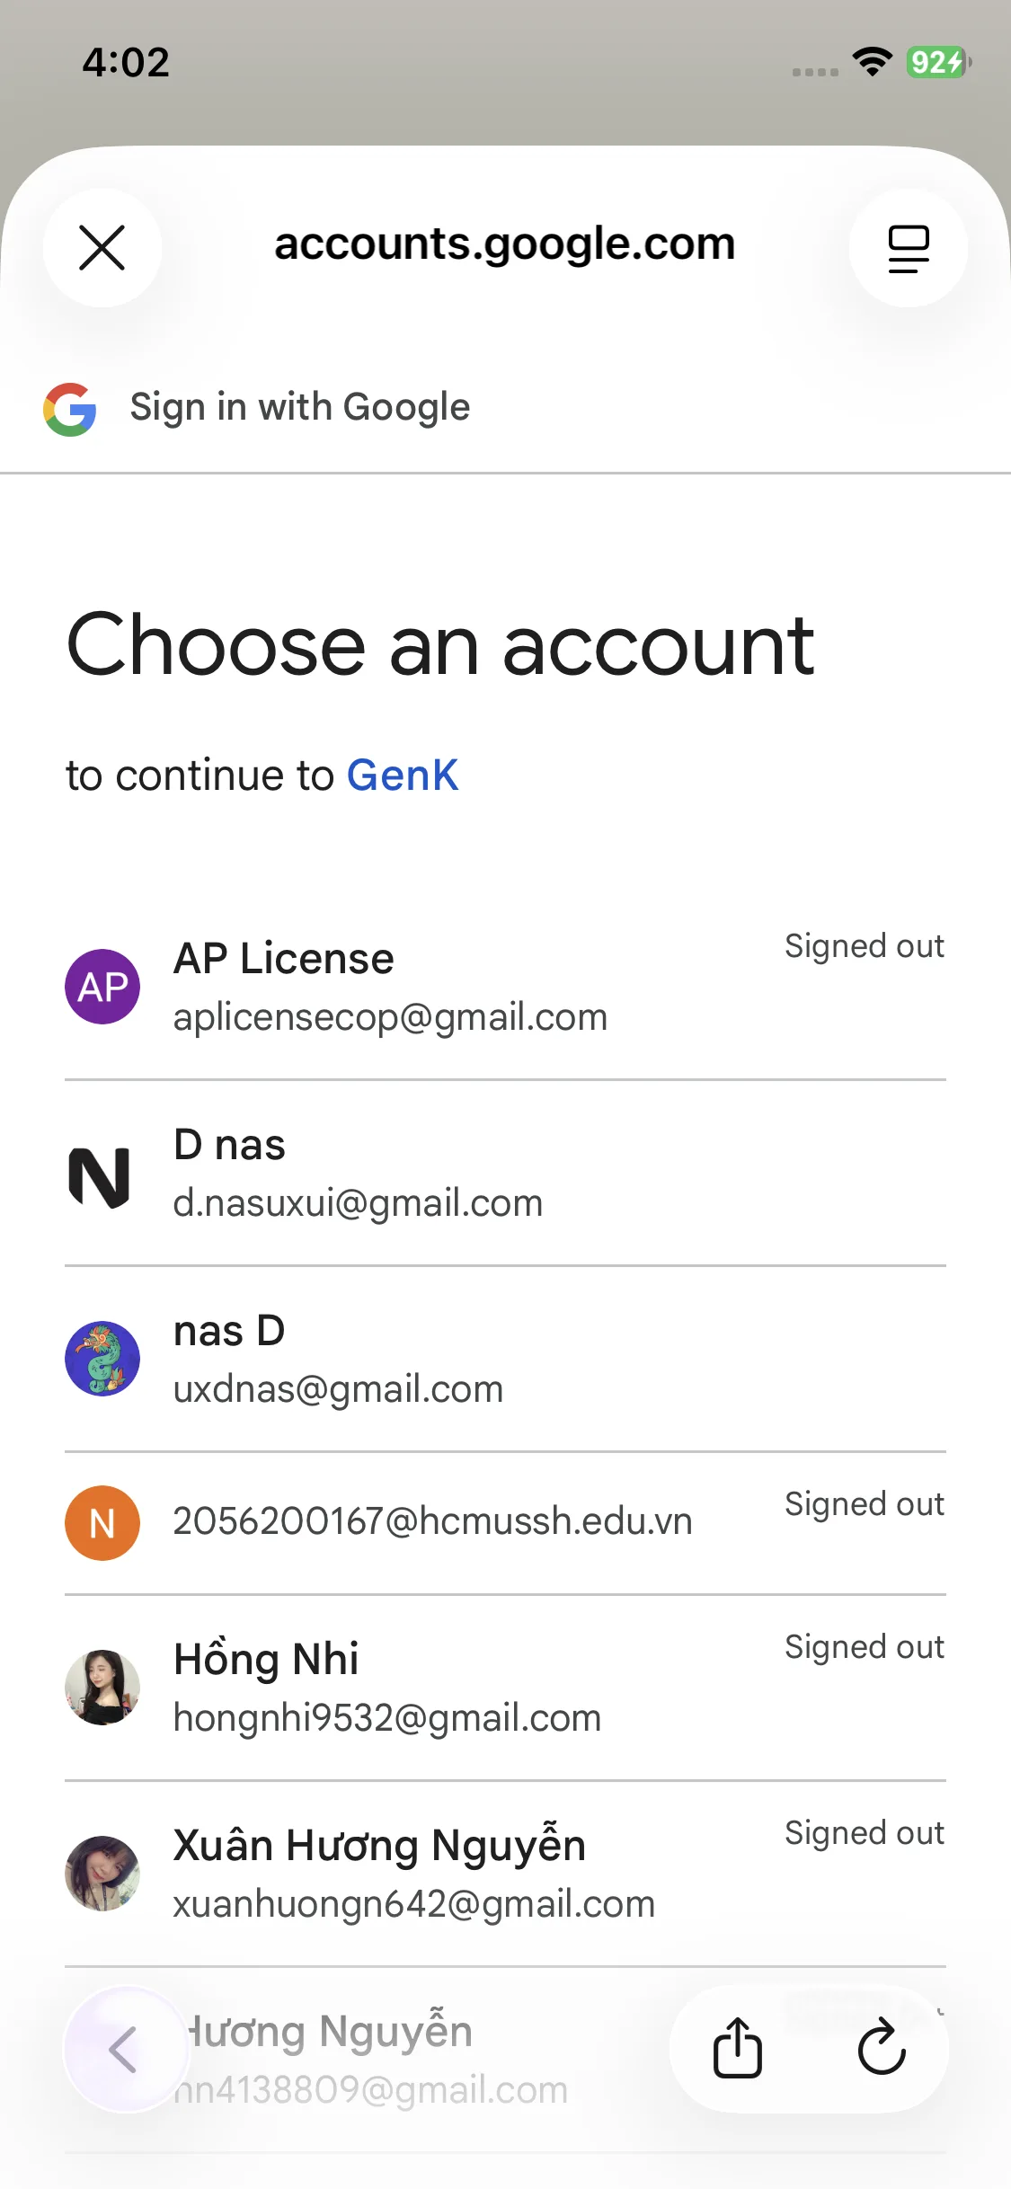Open the page options reader icon
Screen dimensions: 1011x2189
click(908, 248)
